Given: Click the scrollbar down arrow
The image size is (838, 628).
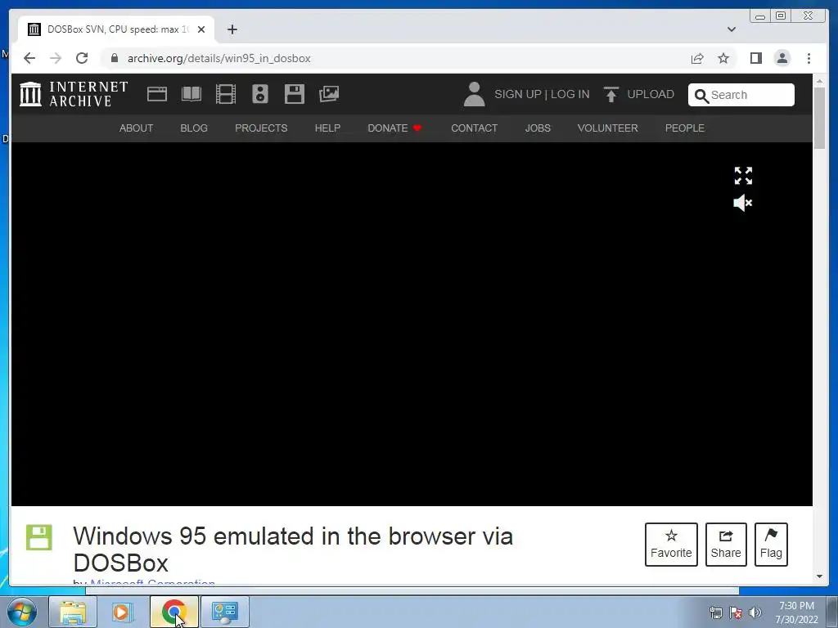Looking at the screenshot, I should [x=820, y=576].
